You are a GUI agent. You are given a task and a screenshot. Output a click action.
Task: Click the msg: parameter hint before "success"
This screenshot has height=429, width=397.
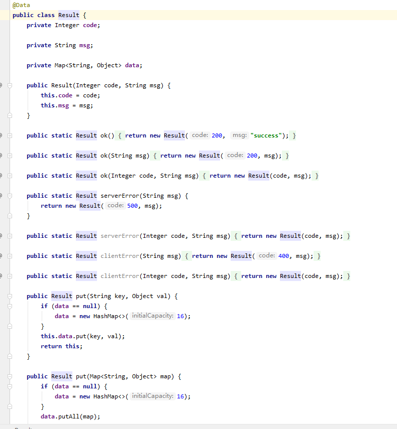pyautogui.click(x=240, y=135)
